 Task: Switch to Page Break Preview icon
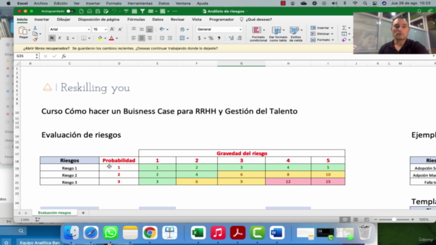tap(367, 219)
